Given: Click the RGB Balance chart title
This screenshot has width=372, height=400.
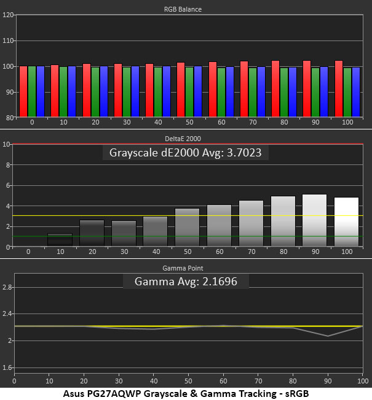Looking at the screenshot, I should [183, 9].
